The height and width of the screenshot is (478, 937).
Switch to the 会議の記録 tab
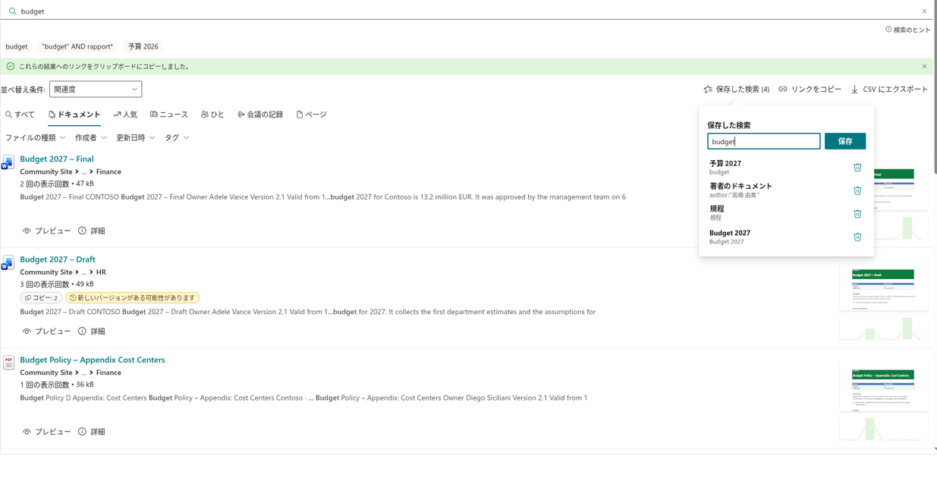point(260,115)
